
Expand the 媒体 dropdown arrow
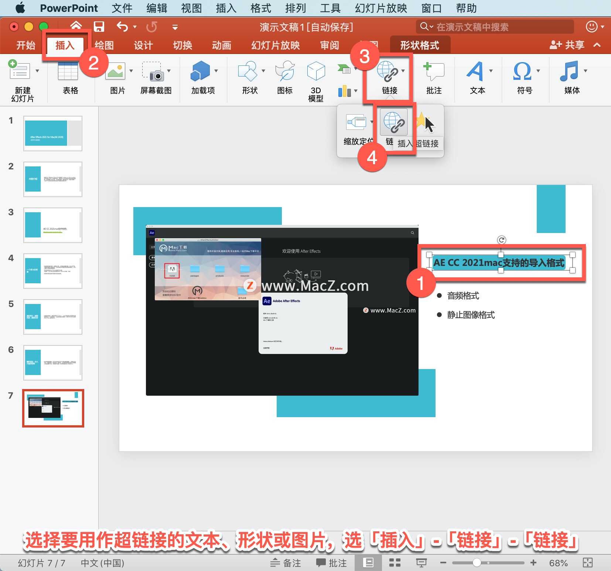click(586, 71)
